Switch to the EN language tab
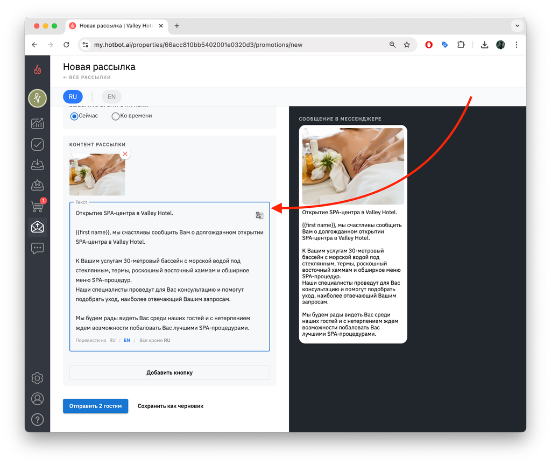This screenshot has width=551, height=465. [x=111, y=97]
